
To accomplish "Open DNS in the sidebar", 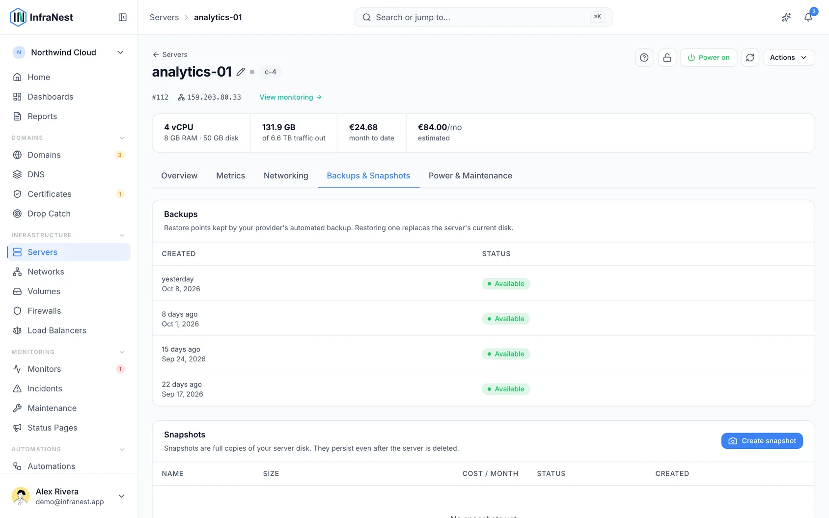I will pyautogui.click(x=69, y=174).
